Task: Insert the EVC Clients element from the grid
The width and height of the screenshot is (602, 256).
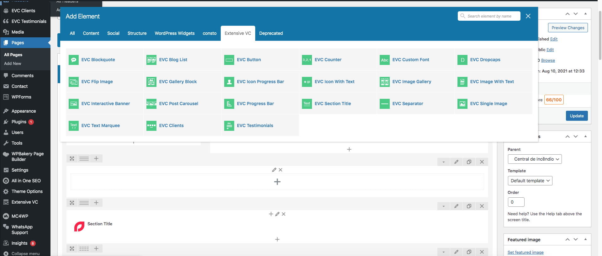Action: 182,125
